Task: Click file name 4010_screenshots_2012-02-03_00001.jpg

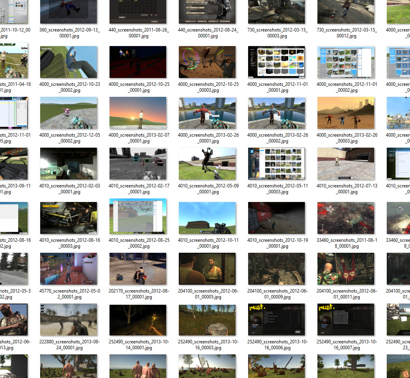Action: [x=70, y=189]
